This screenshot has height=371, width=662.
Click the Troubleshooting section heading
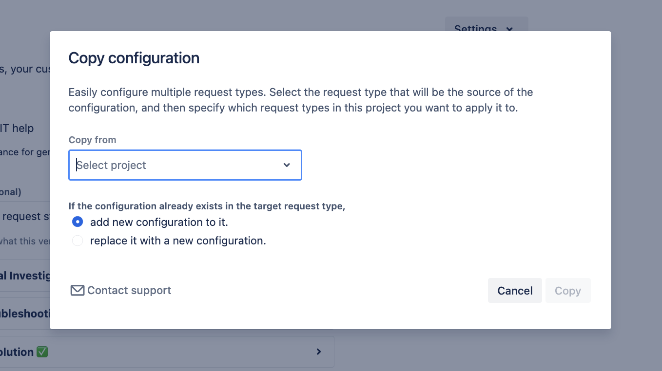pos(24,314)
